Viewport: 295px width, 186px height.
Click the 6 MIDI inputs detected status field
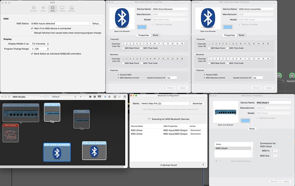click(x=60, y=24)
